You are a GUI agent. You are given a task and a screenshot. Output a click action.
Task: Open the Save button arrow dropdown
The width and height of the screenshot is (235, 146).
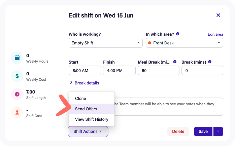point(218,132)
